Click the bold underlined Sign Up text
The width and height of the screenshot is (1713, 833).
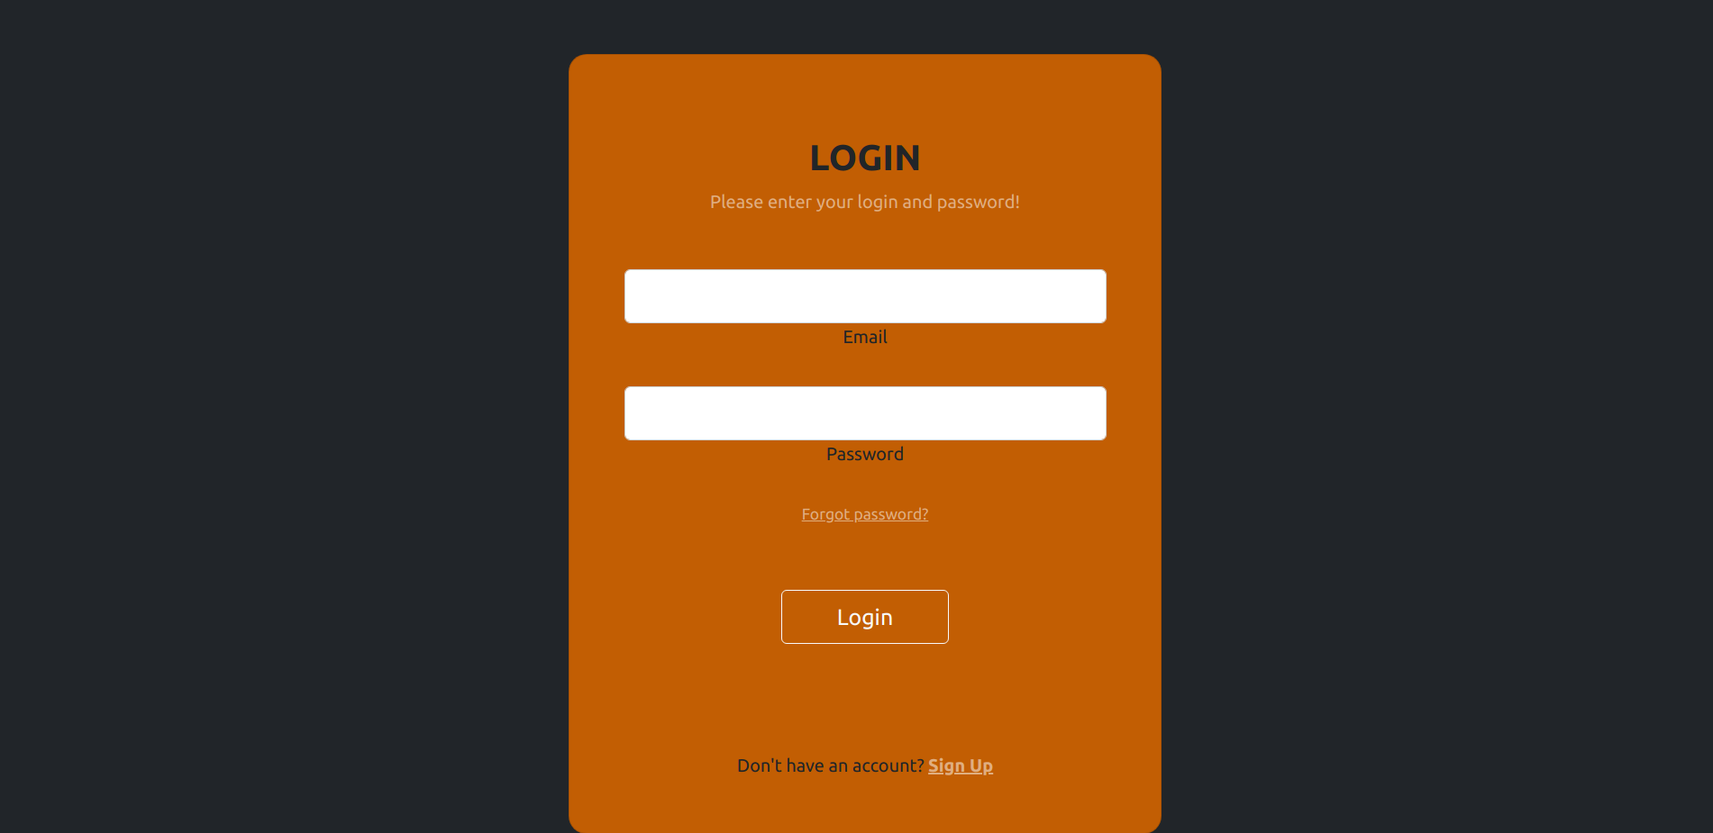(961, 765)
